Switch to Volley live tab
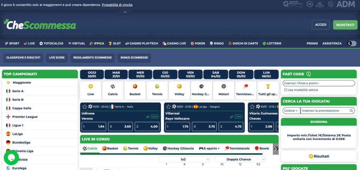This screenshot has width=360, height=170. [150, 149]
